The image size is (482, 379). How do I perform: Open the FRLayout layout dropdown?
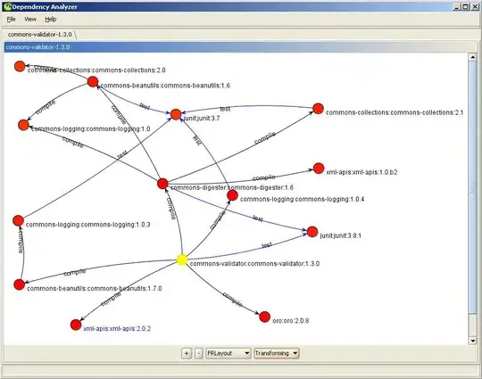click(x=229, y=353)
